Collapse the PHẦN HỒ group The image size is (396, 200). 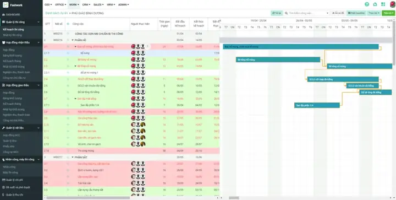(73, 40)
